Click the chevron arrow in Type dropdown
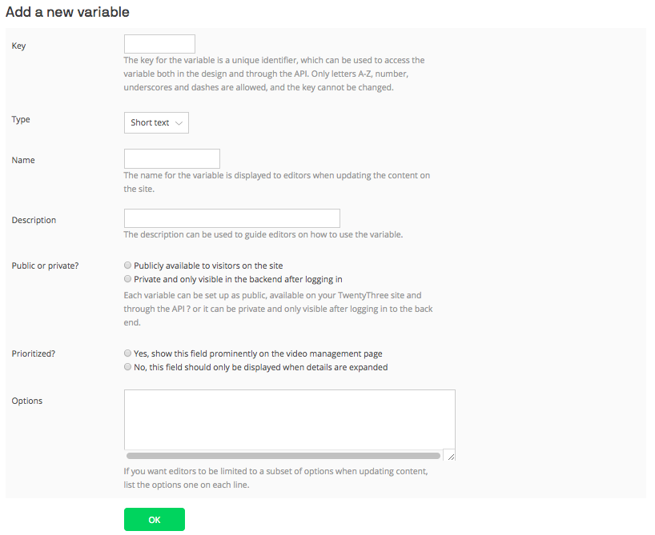Screen dimensions: 655x535 tap(179, 123)
